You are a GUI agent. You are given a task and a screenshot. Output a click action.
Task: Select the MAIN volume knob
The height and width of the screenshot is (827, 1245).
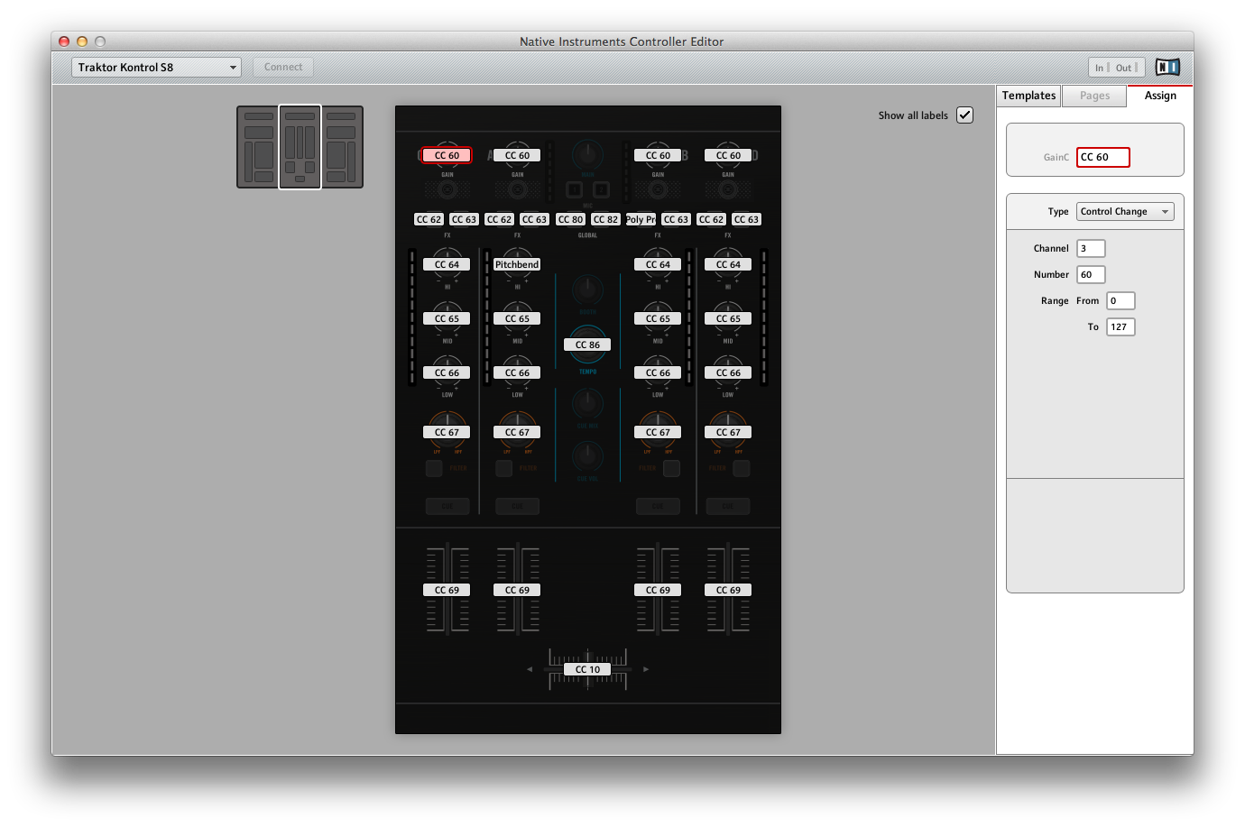tap(587, 154)
